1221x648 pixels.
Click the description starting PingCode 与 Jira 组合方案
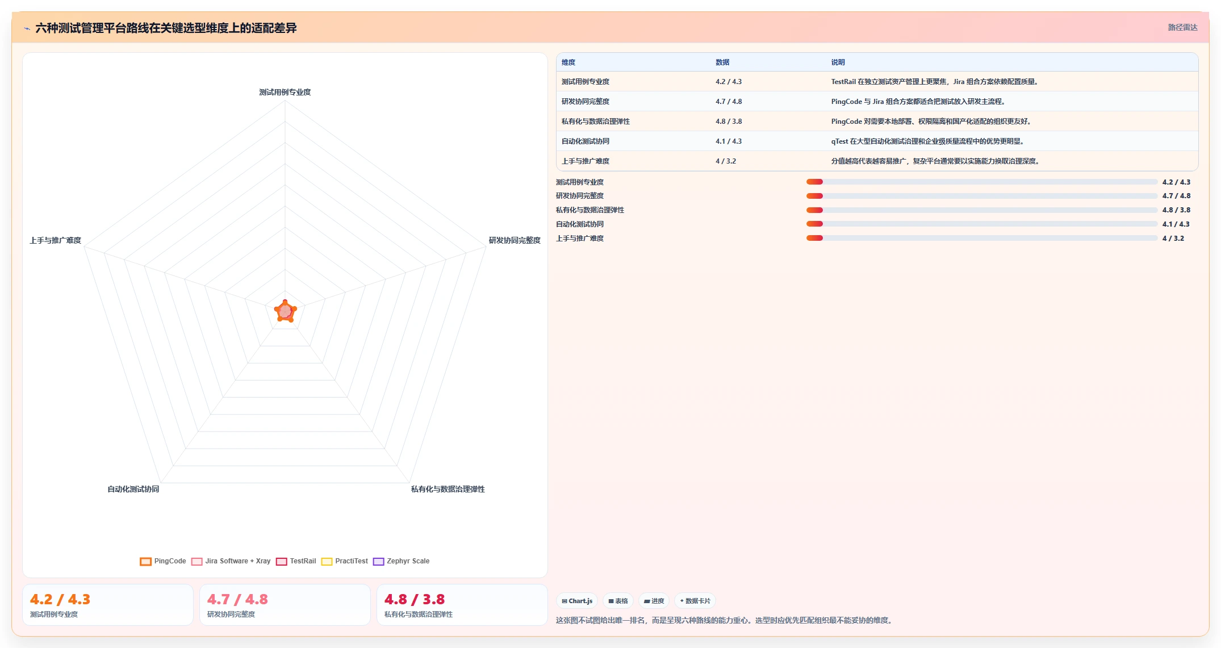tap(919, 102)
